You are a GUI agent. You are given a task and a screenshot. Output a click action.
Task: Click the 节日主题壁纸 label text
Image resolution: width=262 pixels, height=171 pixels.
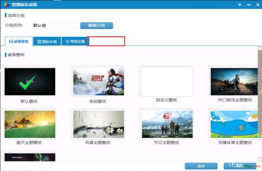tap(167, 143)
